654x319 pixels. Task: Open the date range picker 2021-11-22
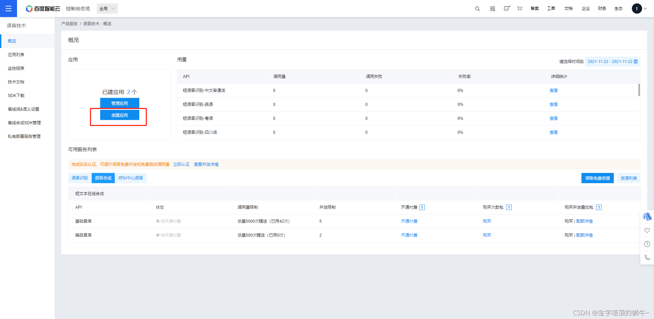point(612,62)
